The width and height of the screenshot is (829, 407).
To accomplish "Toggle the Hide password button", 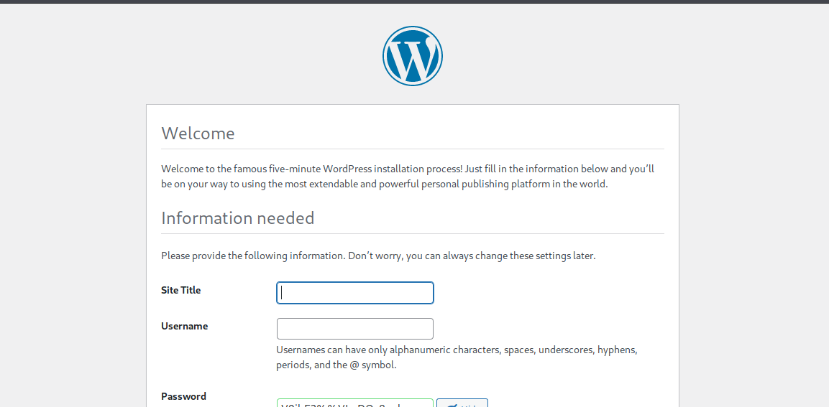I will pyautogui.click(x=462, y=403).
